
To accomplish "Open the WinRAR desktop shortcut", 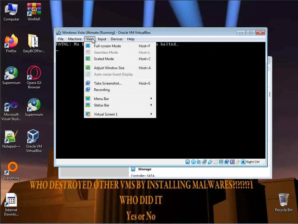I will pyautogui.click(x=34, y=12).
